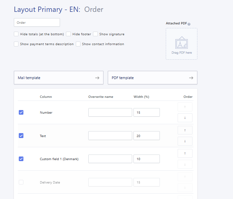
Task: Toggle Show signature checkbox
Action: (x=95, y=34)
